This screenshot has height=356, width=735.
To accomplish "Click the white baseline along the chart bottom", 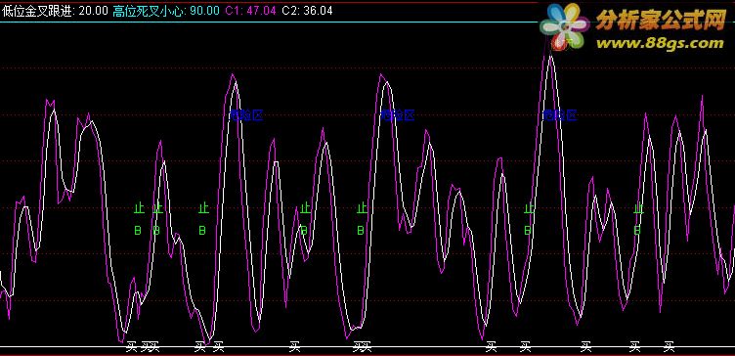I will pyautogui.click(x=367, y=347).
